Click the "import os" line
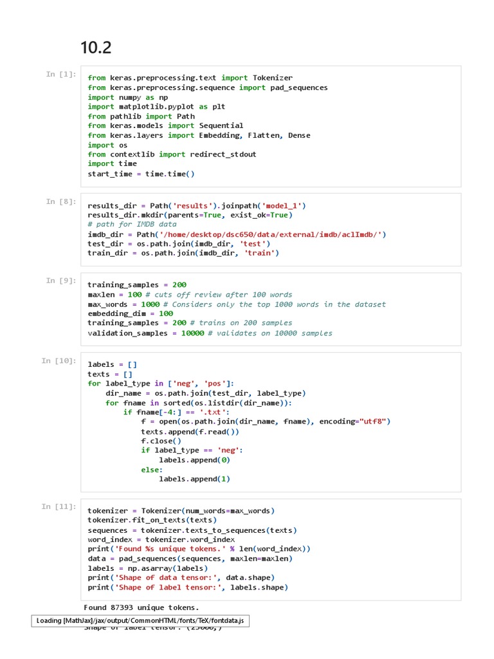Screen dimensions: 494x659 tap(107, 145)
